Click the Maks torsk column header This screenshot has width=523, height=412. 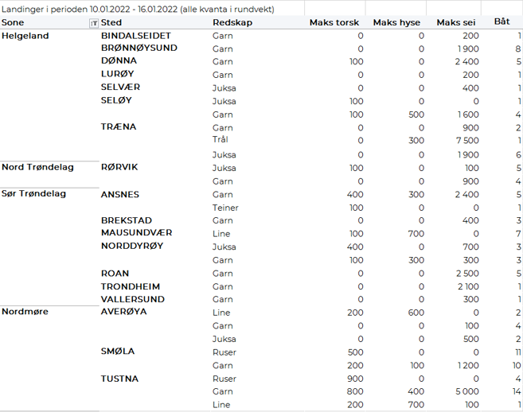(334, 22)
